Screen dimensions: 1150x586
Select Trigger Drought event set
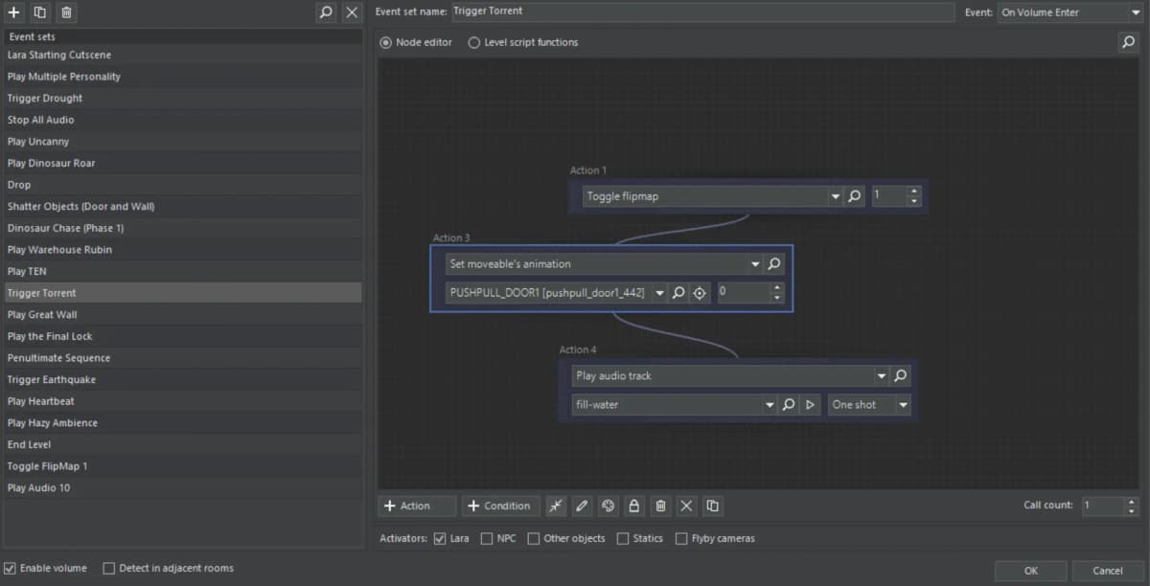[182, 98]
